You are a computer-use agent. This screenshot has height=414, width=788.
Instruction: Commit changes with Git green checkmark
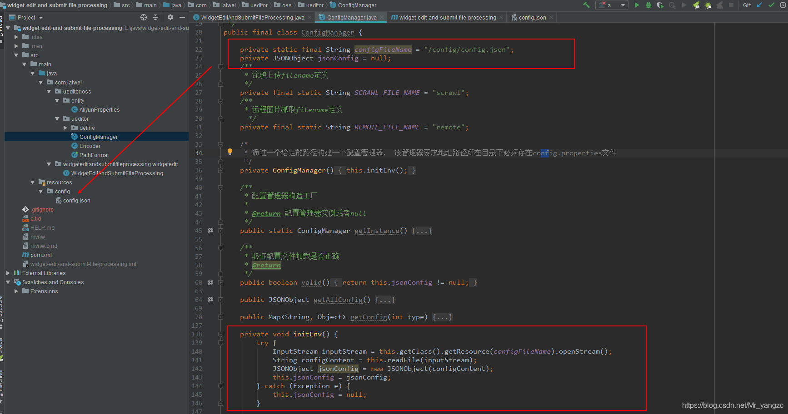click(771, 5)
